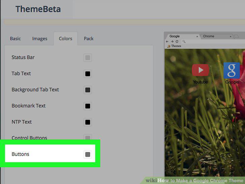Click the forward arrow in preview toolbar
Screen dimensions: 245x184
click(x=172, y=41)
